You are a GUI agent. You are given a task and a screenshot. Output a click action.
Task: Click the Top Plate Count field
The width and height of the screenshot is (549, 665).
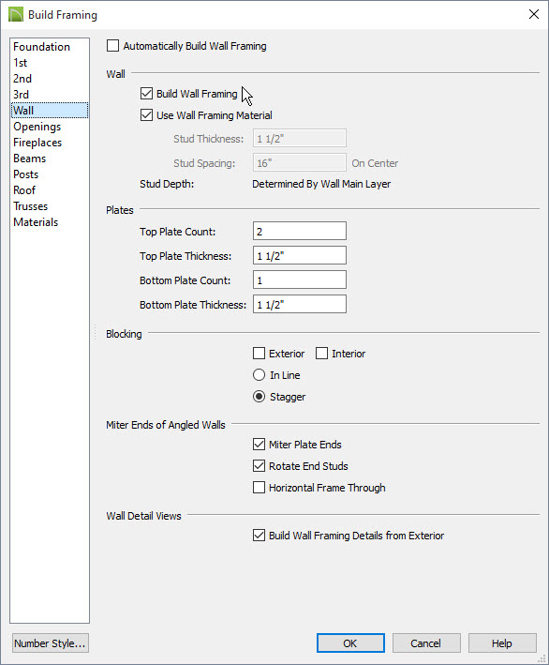300,231
